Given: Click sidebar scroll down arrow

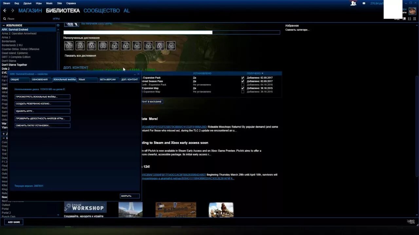Looking at the screenshot, I should click(x=58, y=215).
